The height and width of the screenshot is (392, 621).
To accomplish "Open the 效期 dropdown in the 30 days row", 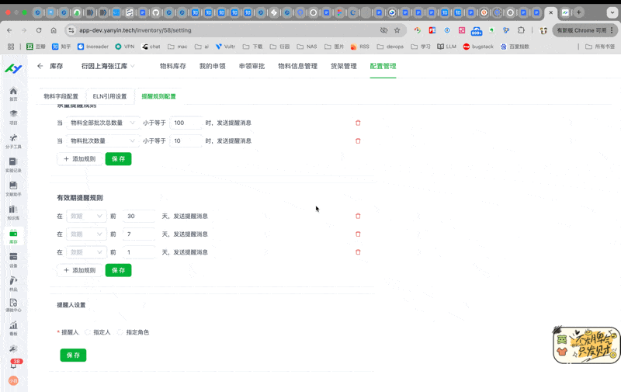I will click(x=86, y=217).
